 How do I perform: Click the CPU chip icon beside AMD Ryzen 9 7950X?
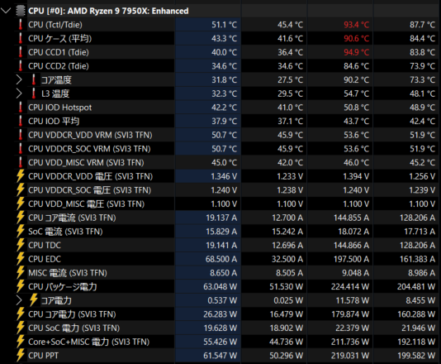coord(21,11)
